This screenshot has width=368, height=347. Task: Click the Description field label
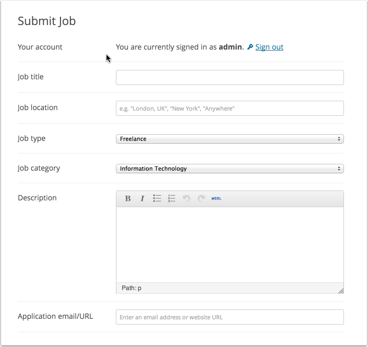[37, 198]
